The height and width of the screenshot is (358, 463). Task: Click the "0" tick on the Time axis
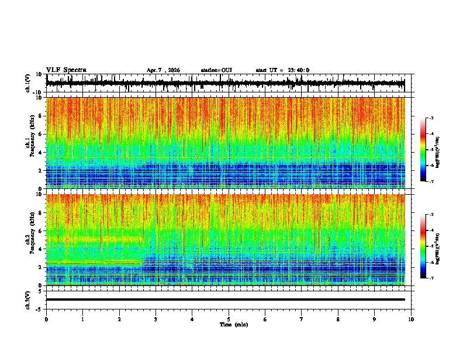(46, 319)
